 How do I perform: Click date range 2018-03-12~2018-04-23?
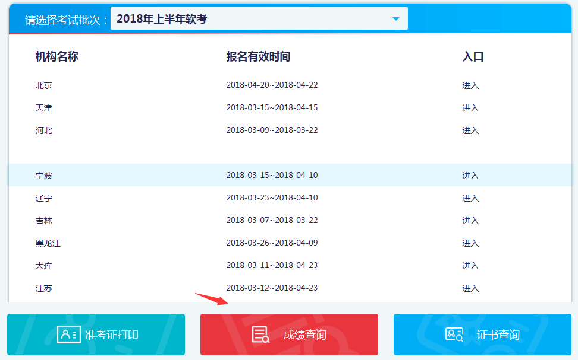[272, 288]
